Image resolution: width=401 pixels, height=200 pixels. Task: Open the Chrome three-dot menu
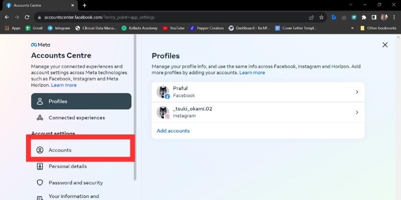(394, 17)
